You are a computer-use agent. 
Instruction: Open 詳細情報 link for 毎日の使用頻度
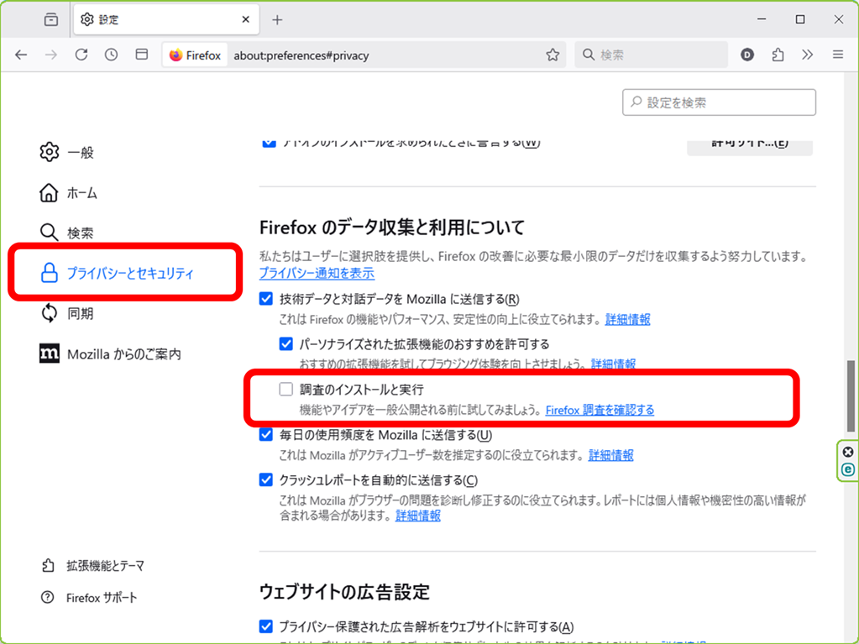click(x=610, y=455)
